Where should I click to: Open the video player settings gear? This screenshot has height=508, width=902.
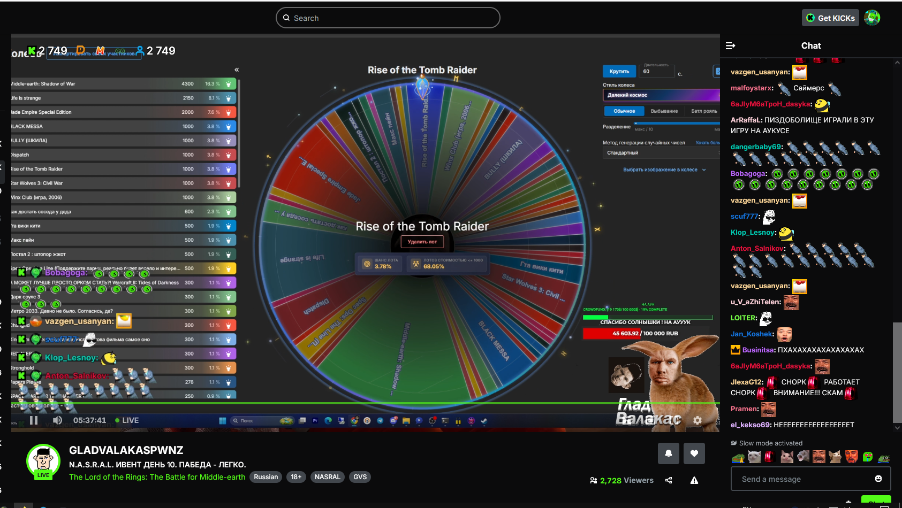click(697, 420)
